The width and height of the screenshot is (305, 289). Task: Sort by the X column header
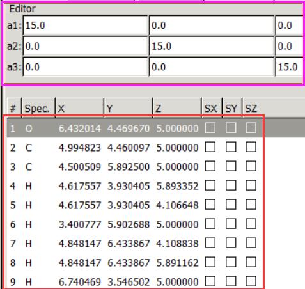(80, 108)
